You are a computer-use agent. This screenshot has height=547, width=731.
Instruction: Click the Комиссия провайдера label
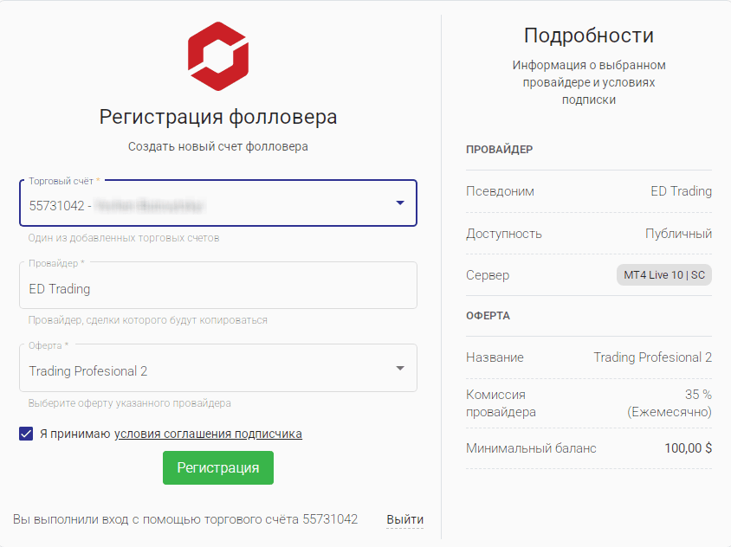click(501, 403)
